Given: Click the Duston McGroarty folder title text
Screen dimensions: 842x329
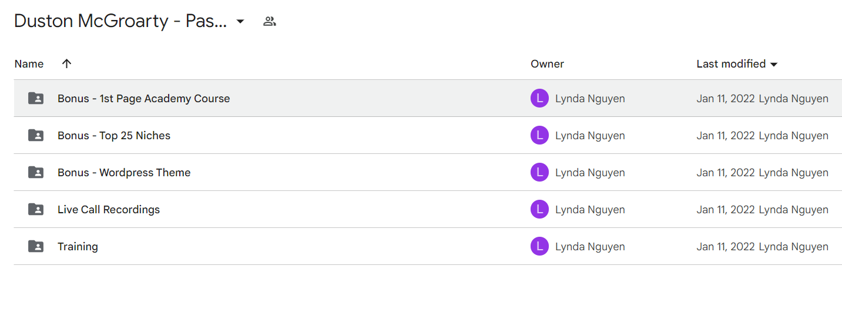Looking at the screenshot, I should tap(120, 21).
